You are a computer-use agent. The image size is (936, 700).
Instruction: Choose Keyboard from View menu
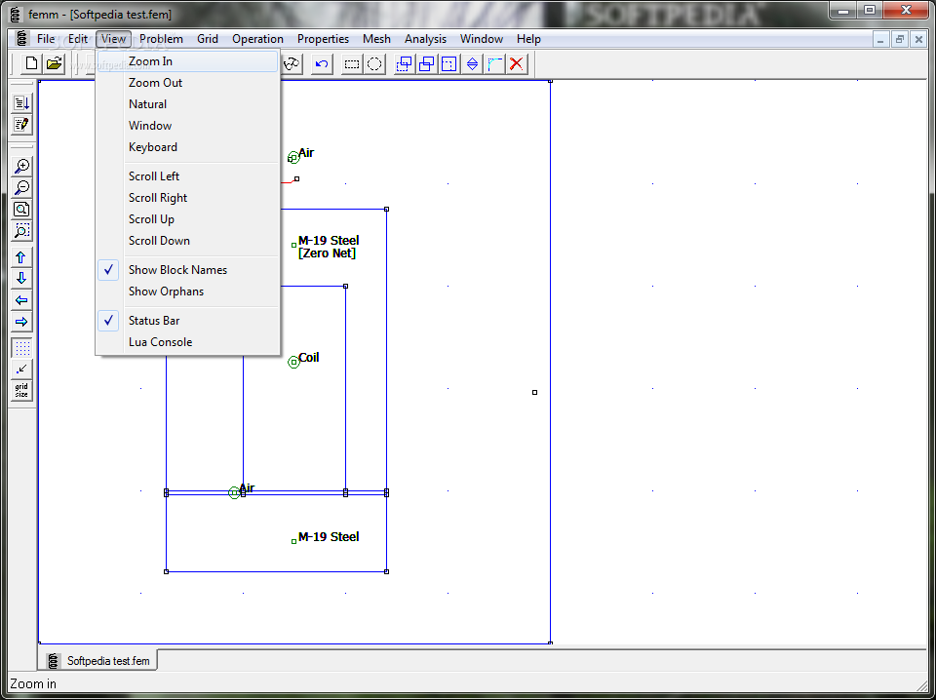pyautogui.click(x=187, y=147)
